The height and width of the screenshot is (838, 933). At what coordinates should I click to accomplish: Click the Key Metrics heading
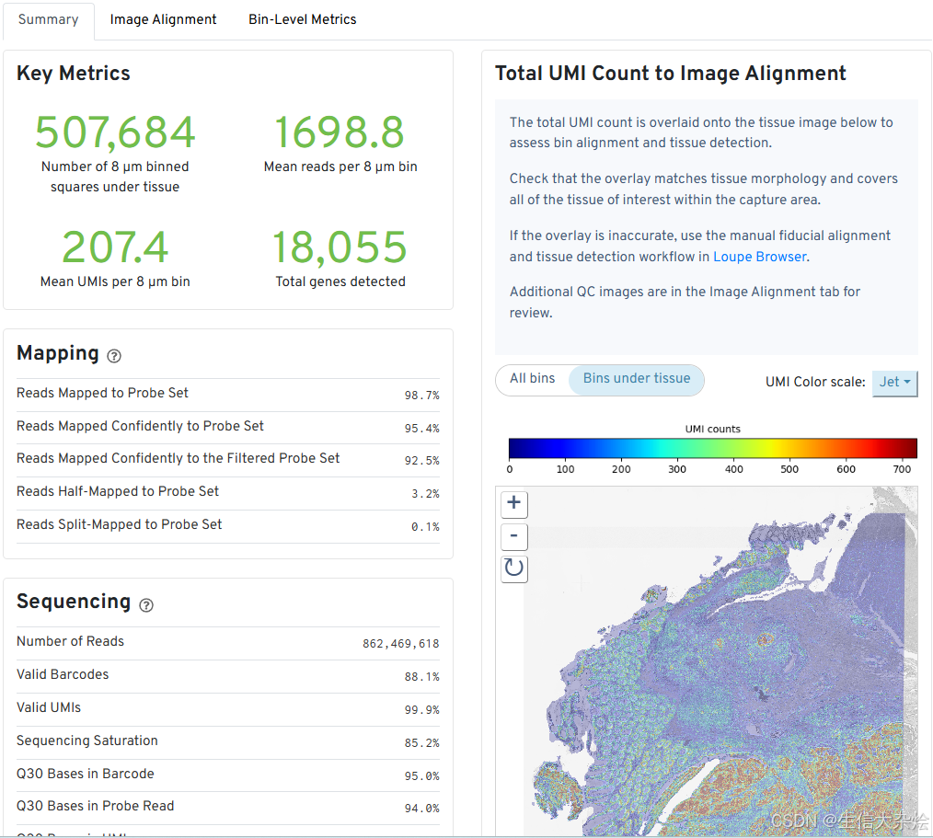pyautogui.click(x=74, y=74)
